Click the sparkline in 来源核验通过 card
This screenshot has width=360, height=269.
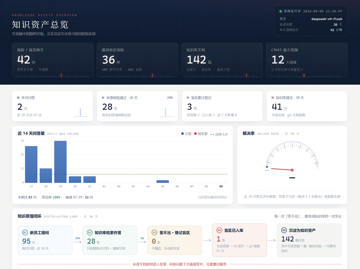pyautogui.click(x=166, y=113)
